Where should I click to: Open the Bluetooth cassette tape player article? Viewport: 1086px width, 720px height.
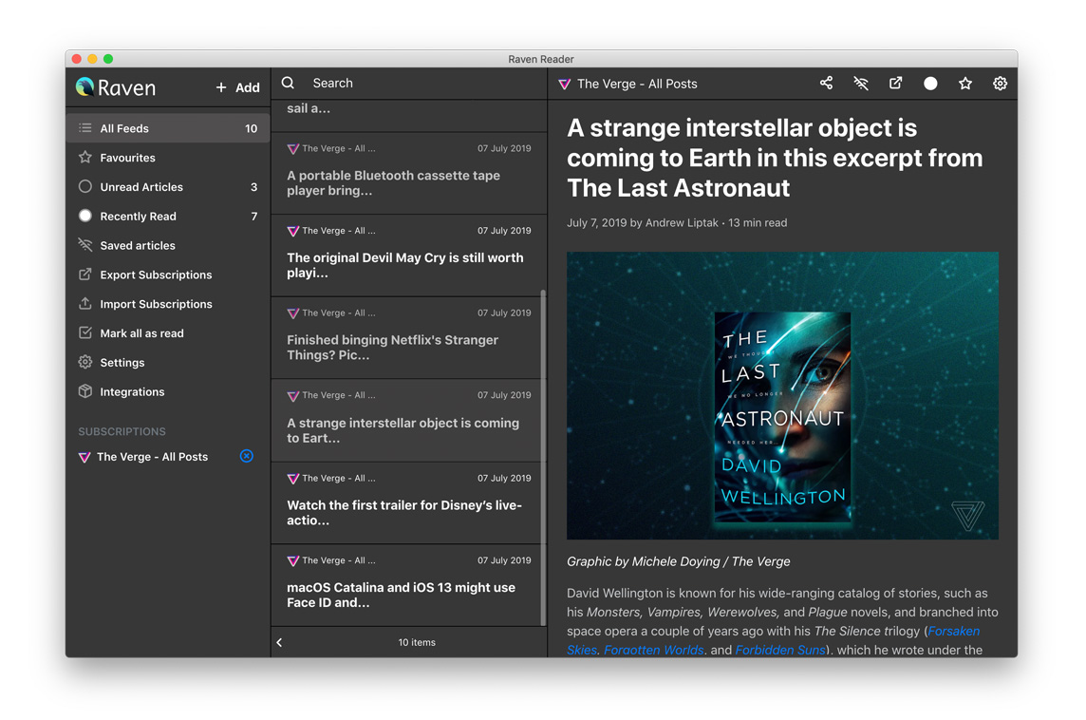pos(408,173)
